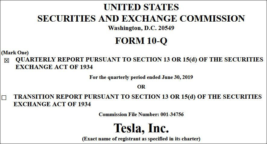The image size is (267, 144).
Task: Uncheck the Quarterly Report checkbox
Action: pyautogui.click(x=7, y=60)
